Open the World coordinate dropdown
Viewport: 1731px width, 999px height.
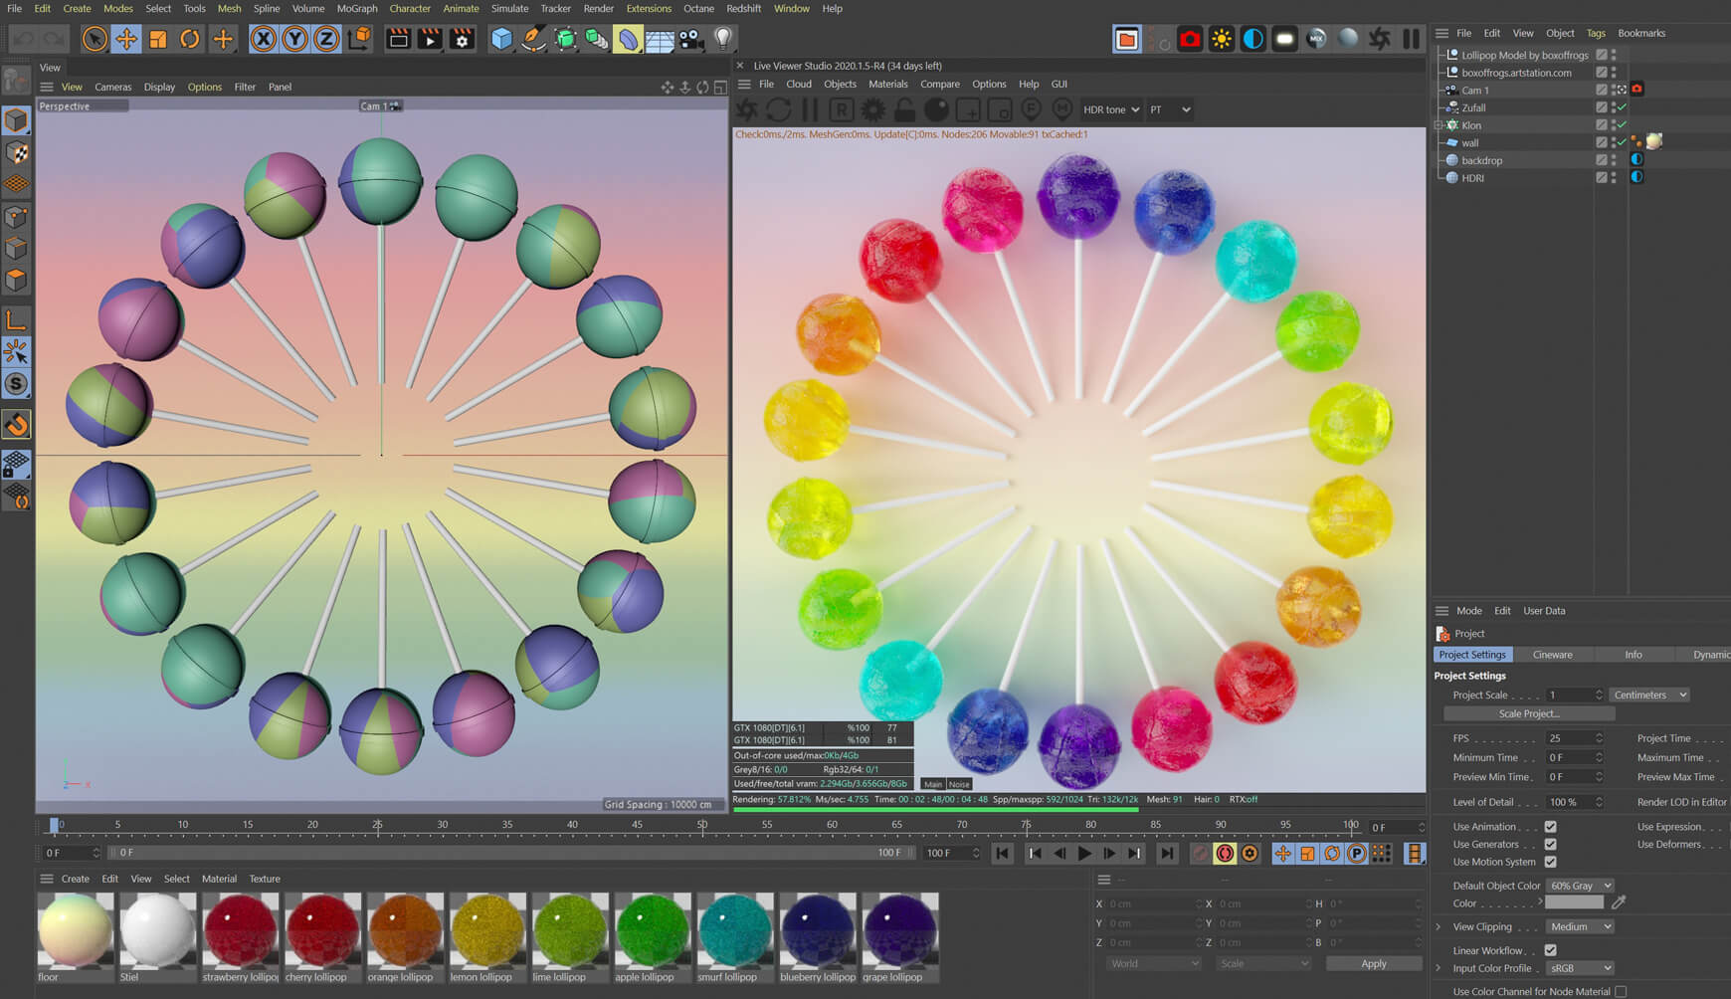pyautogui.click(x=1154, y=963)
